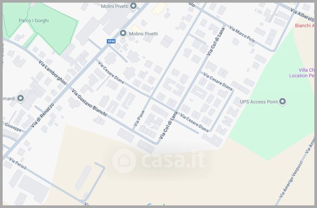The image size is (317, 208).
Task: Click the Molini Pivetti location pin
Action: point(133,6)
